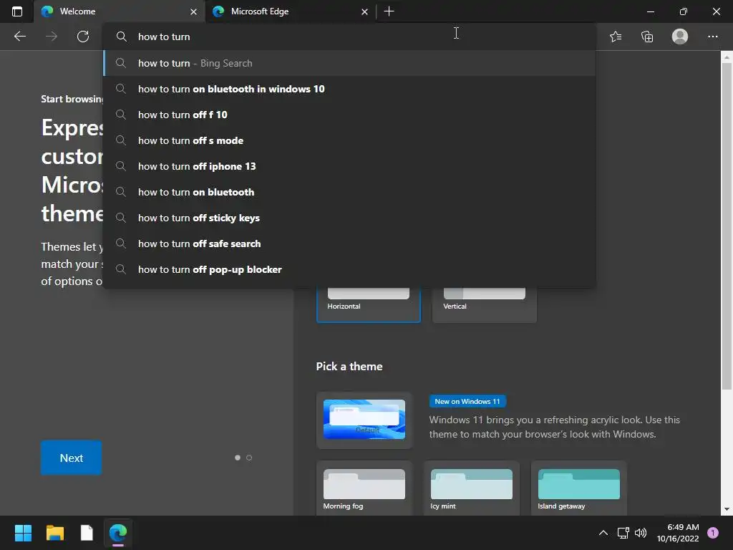Close the Microsoft Edge tab
The image size is (733, 550).
coord(364,11)
